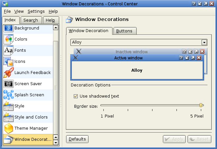The height and width of the screenshot is (149, 217).
Task: Click the Window Decorations header icon
Action: pyautogui.click(x=69, y=19)
